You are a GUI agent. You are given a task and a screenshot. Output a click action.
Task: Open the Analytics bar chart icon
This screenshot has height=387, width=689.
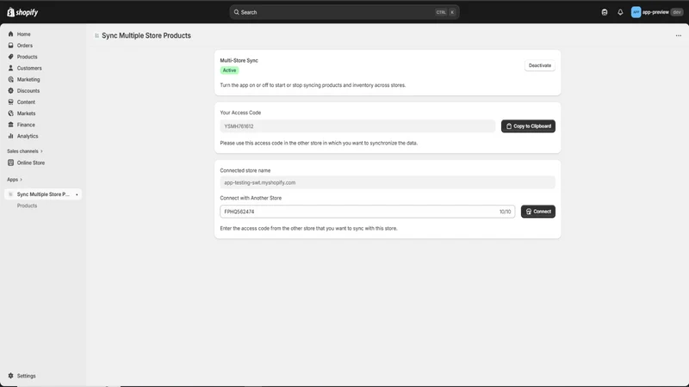tap(11, 136)
